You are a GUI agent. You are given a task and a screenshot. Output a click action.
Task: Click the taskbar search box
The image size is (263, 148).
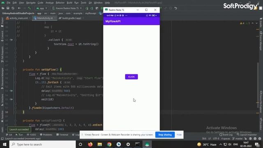tap(42, 144)
